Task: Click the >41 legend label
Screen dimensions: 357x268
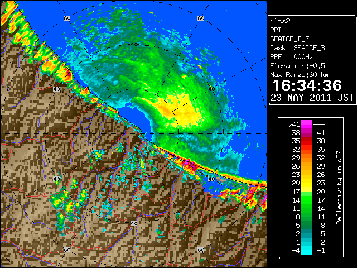Action: 294,125
